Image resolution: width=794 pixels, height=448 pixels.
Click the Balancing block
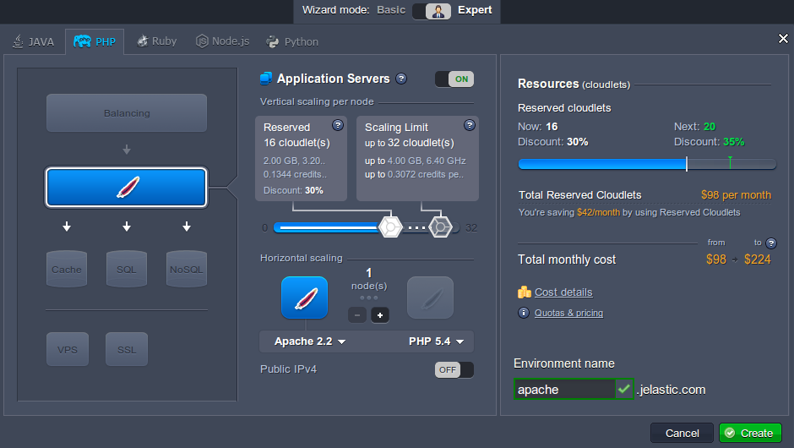(127, 113)
